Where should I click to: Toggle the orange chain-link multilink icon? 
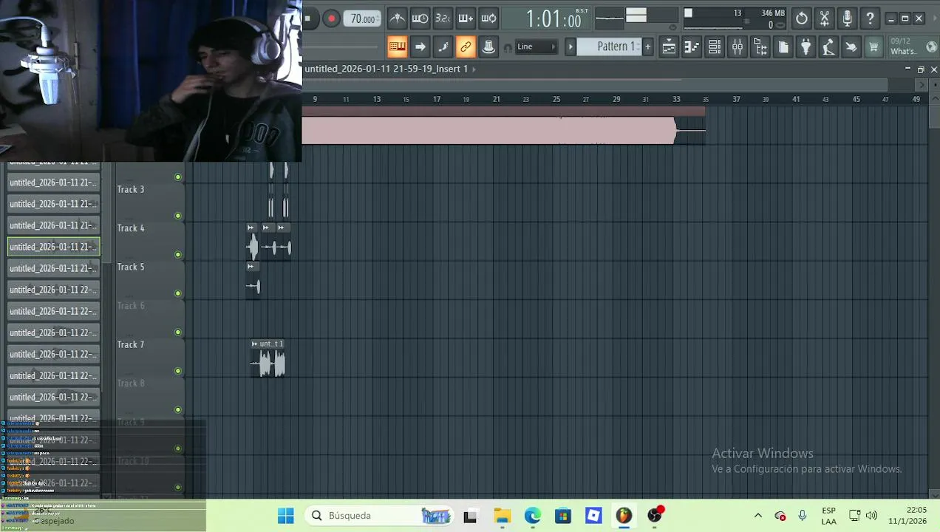point(466,47)
